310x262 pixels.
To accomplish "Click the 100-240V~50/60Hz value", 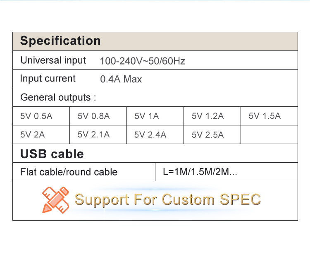I will pyautogui.click(x=142, y=61).
